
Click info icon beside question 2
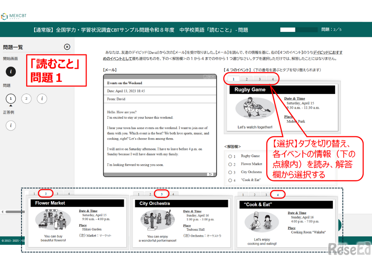[x=42, y=99]
